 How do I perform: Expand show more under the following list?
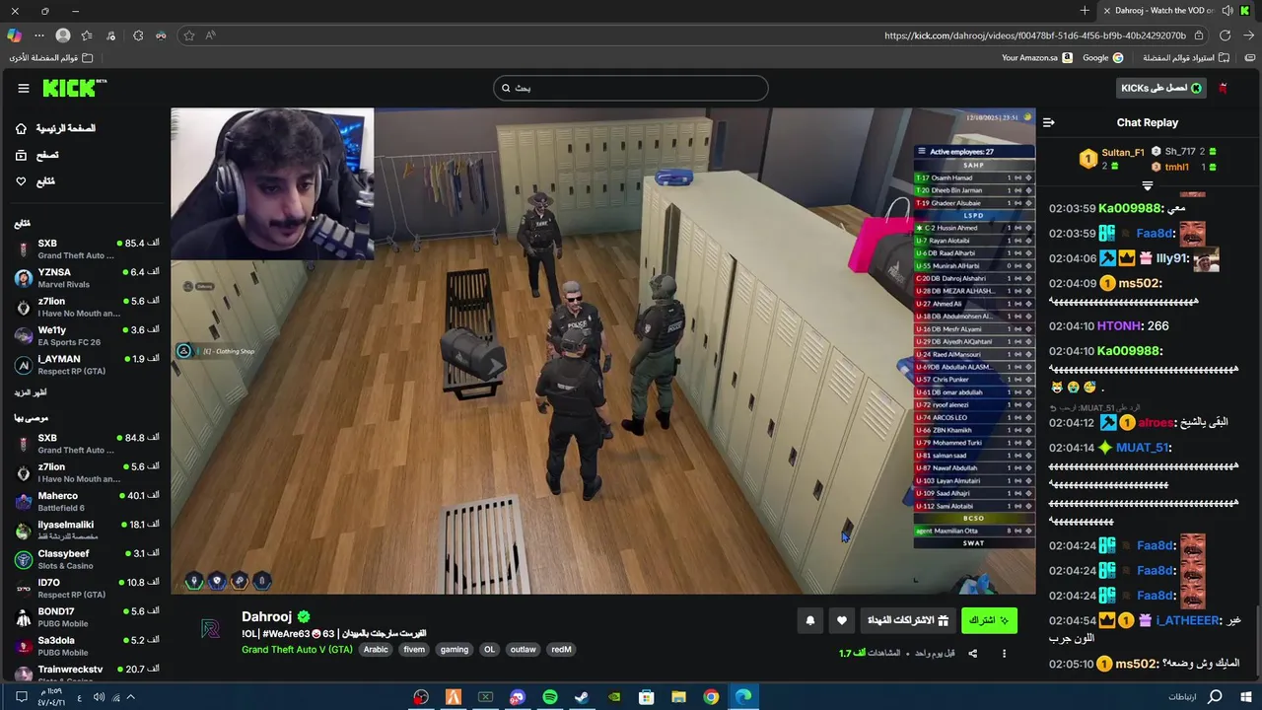31,392
